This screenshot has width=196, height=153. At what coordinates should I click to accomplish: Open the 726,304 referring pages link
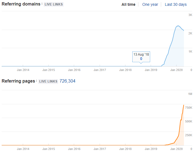tap(67, 81)
